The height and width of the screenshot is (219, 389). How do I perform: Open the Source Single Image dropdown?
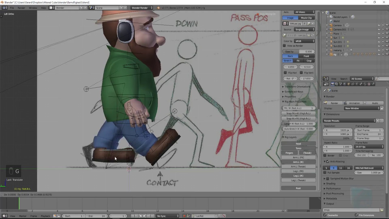tap(305, 30)
